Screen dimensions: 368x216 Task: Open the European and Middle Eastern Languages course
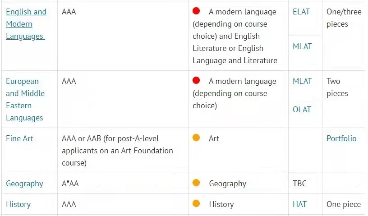(25, 100)
